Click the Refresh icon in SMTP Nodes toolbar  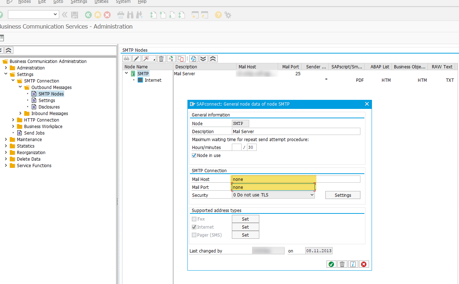point(194,59)
